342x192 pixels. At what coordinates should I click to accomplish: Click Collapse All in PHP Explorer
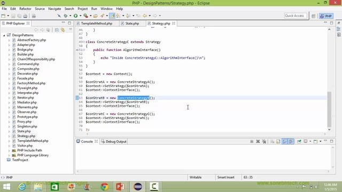[57, 30]
